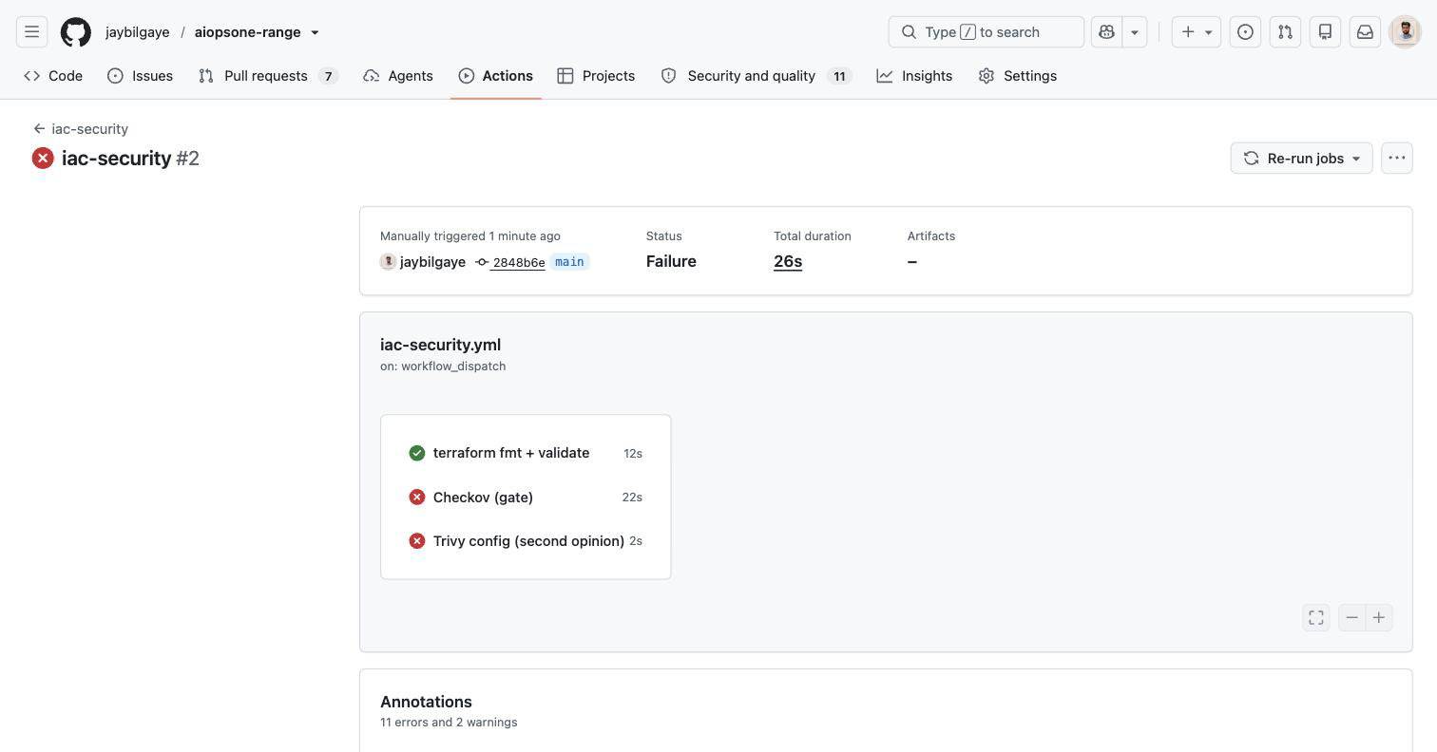Switch to the Projects tab

tap(596, 76)
